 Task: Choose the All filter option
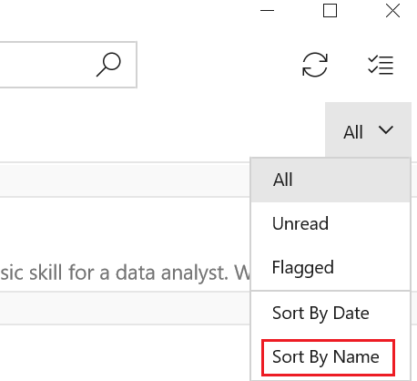(x=331, y=180)
